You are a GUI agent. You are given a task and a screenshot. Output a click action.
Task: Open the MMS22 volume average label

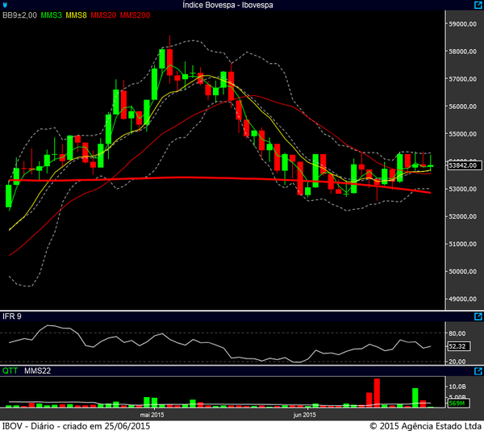(36, 372)
